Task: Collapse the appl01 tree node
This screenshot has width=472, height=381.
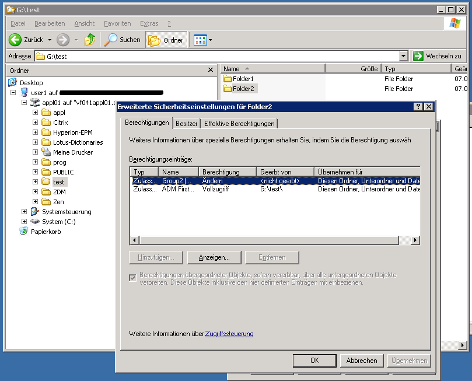Action: (24, 102)
